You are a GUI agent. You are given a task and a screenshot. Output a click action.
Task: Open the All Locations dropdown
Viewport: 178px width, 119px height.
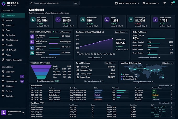click(151, 3)
